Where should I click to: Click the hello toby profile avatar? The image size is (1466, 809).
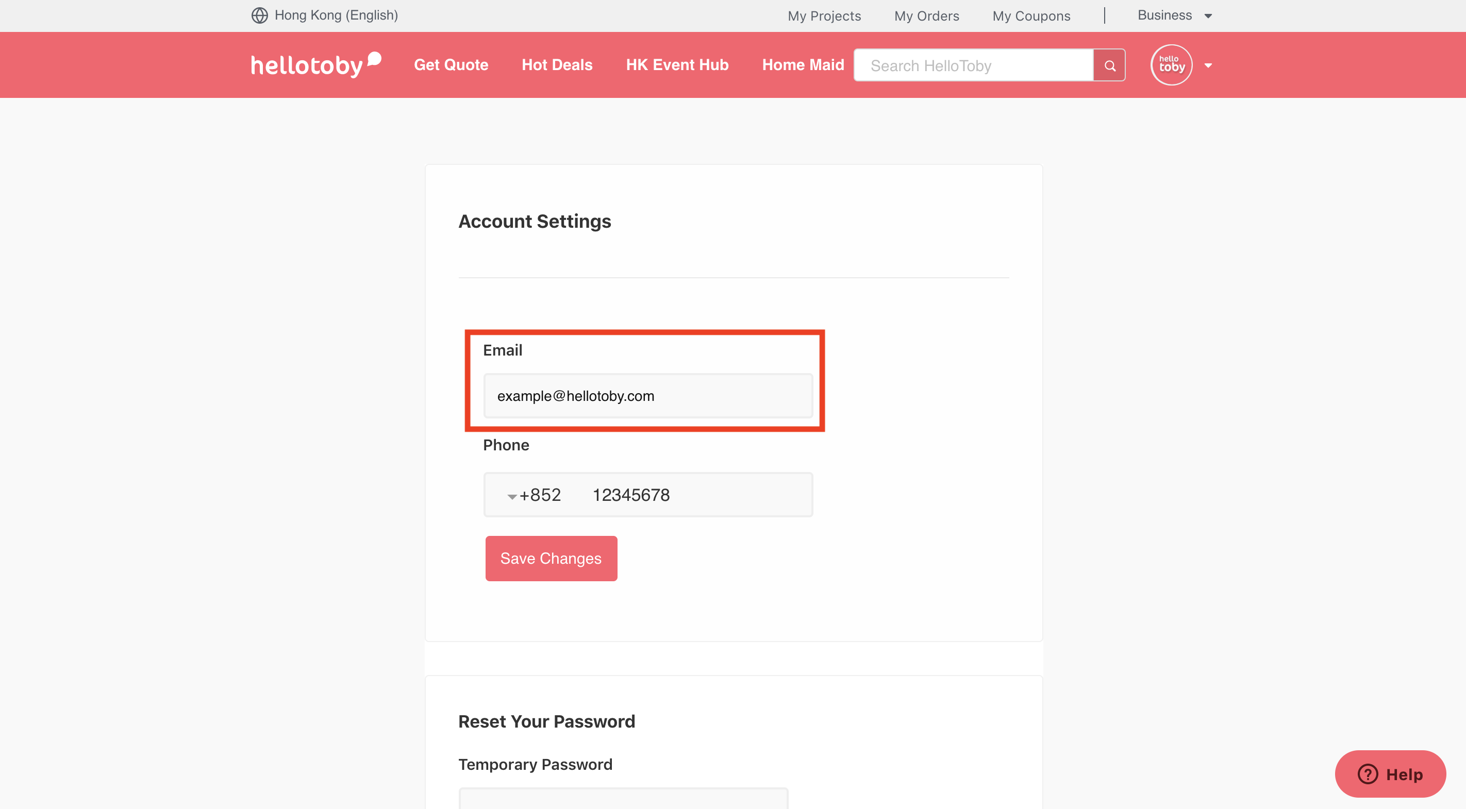click(x=1171, y=65)
